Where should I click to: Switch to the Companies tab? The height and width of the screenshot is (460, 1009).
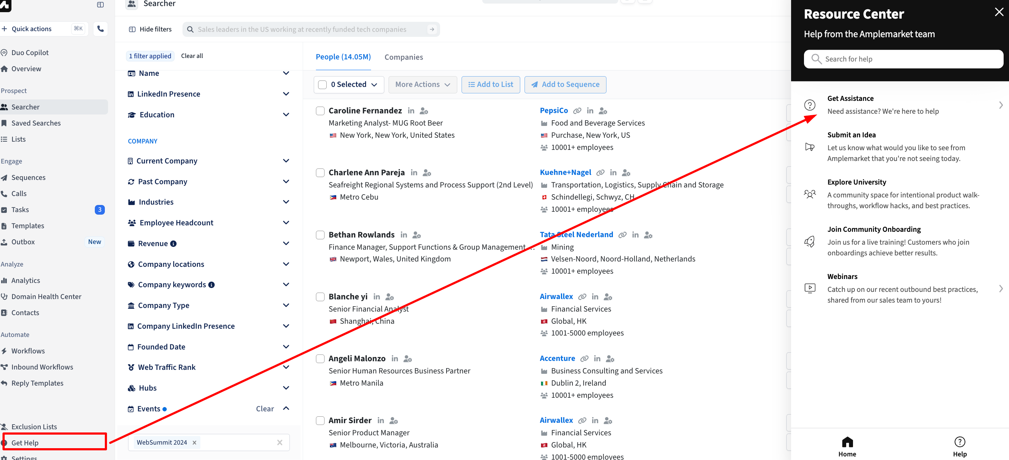[404, 57]
